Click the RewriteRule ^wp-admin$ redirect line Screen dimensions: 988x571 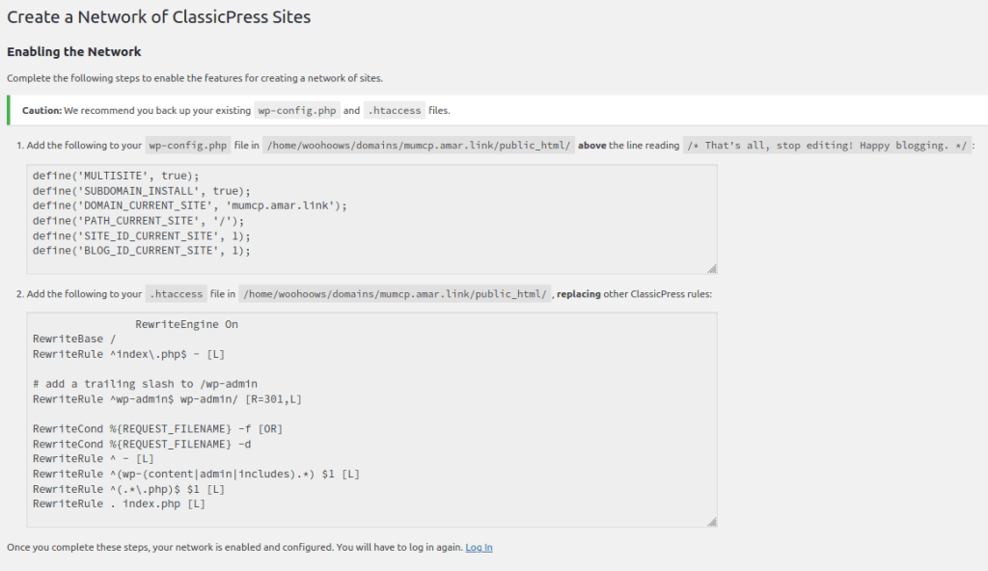click(x=168, y=399)
